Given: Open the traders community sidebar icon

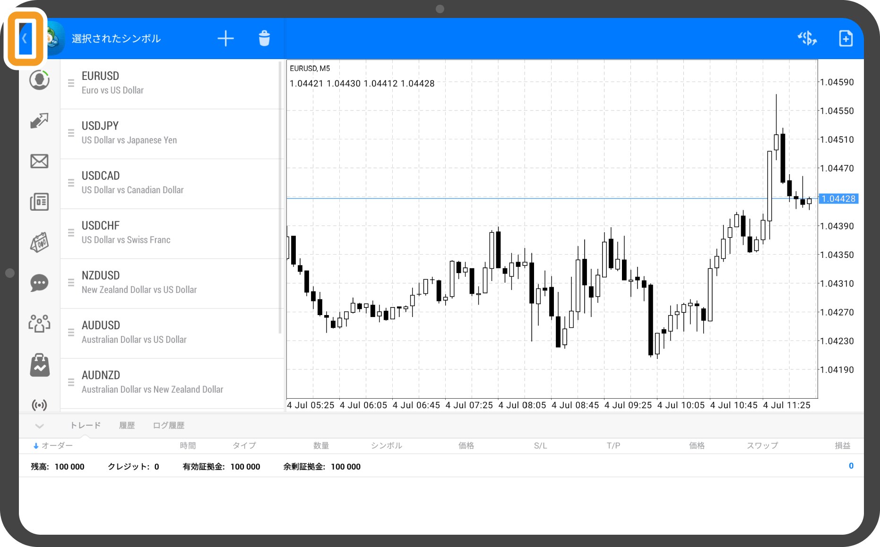Looking at the screenshot, I should (x=39, y=324).
